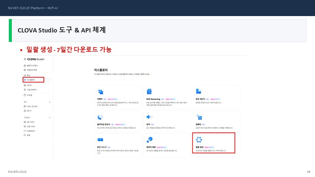Click the 내 작업 sidebar icon

point(25,95)
